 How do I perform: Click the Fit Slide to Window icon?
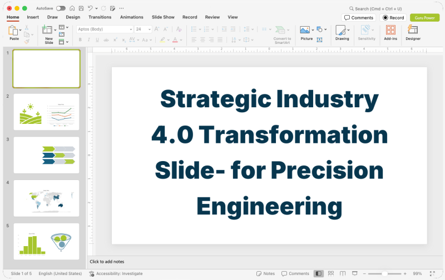(x=432, y=273)
